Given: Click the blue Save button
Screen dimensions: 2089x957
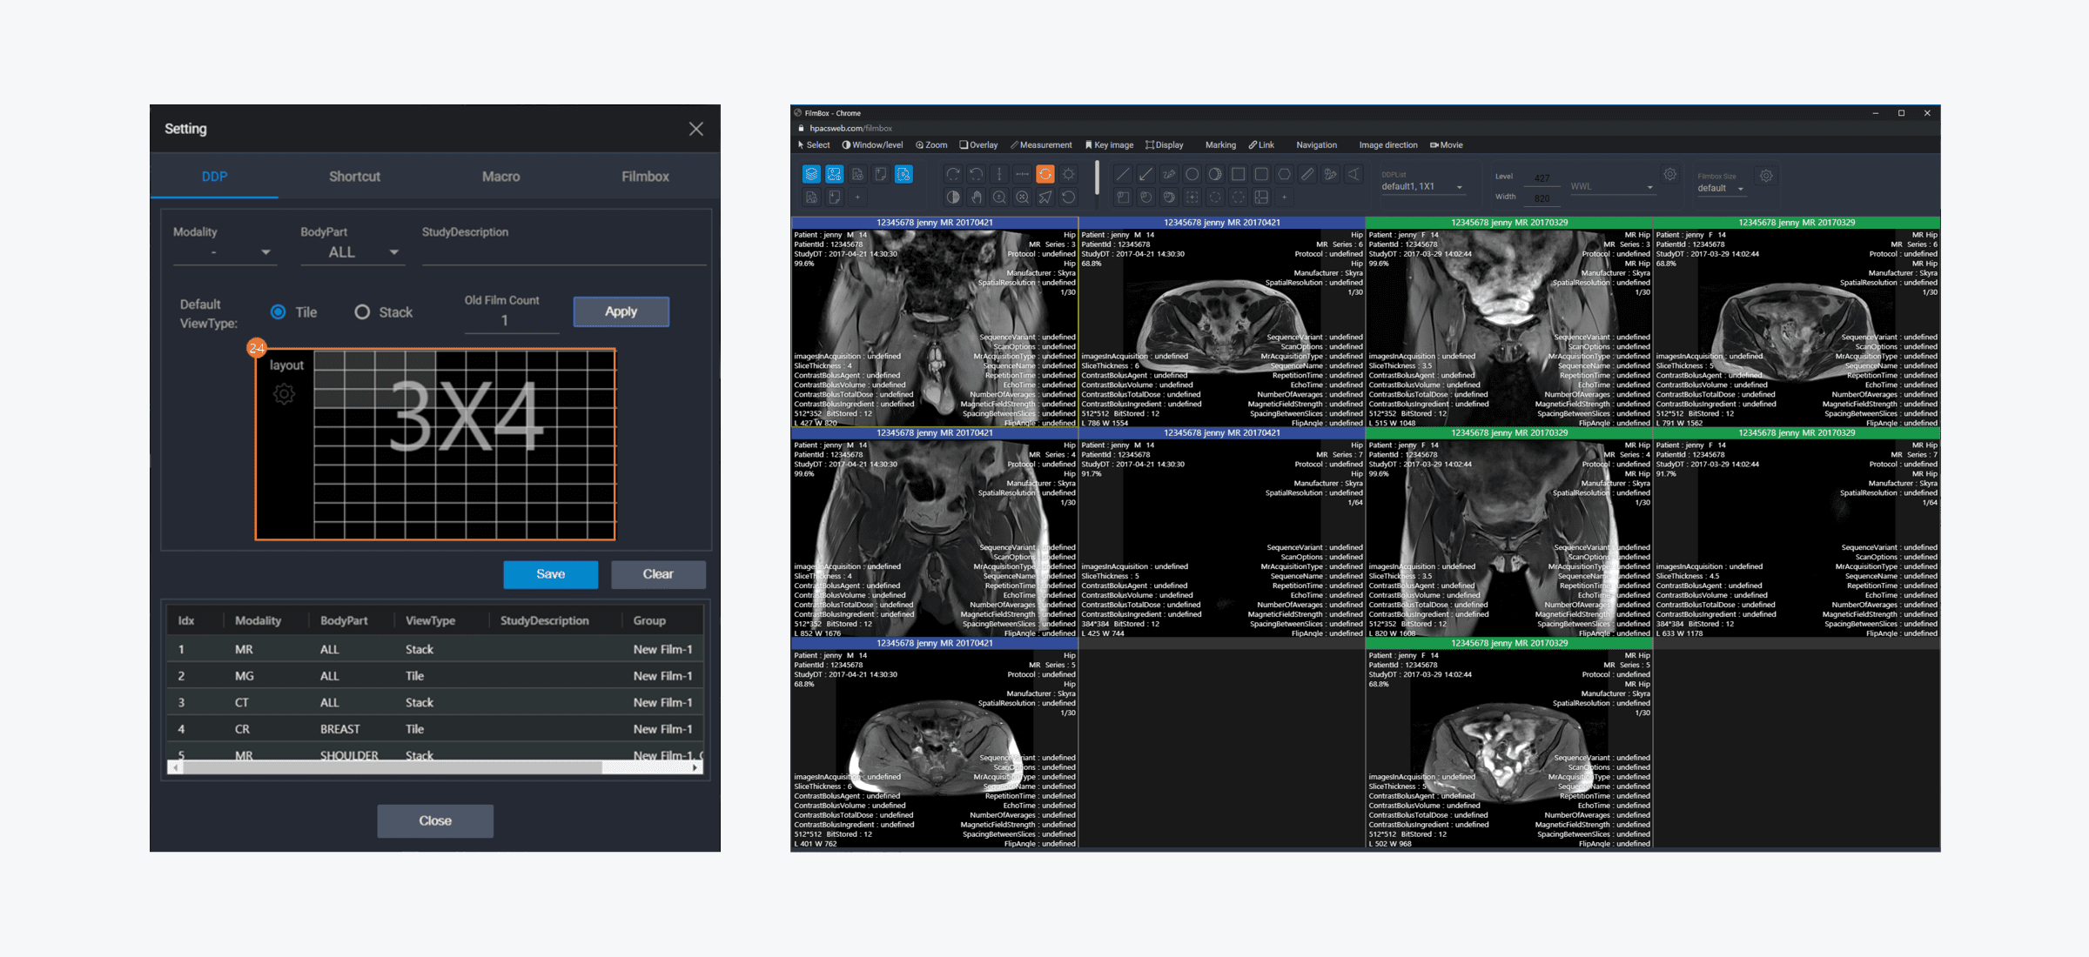Looking at the screenshot, I should coord(550,574).
